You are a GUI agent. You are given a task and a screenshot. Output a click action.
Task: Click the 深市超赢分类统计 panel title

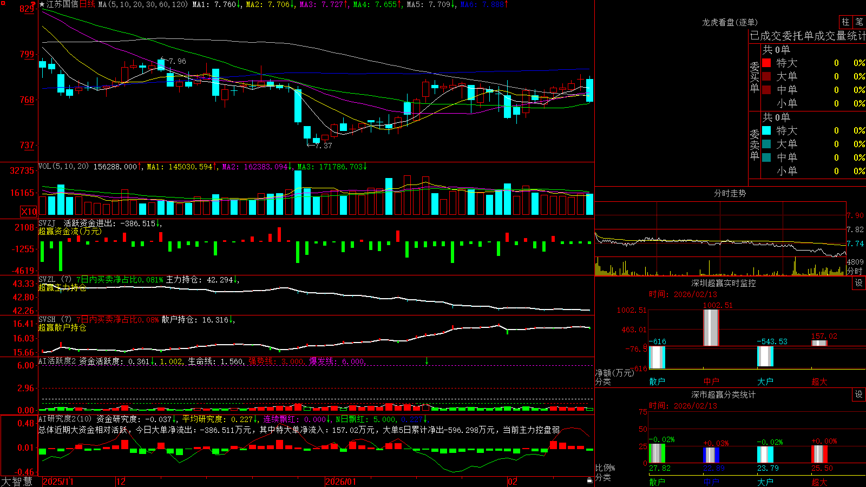[724, 394]
